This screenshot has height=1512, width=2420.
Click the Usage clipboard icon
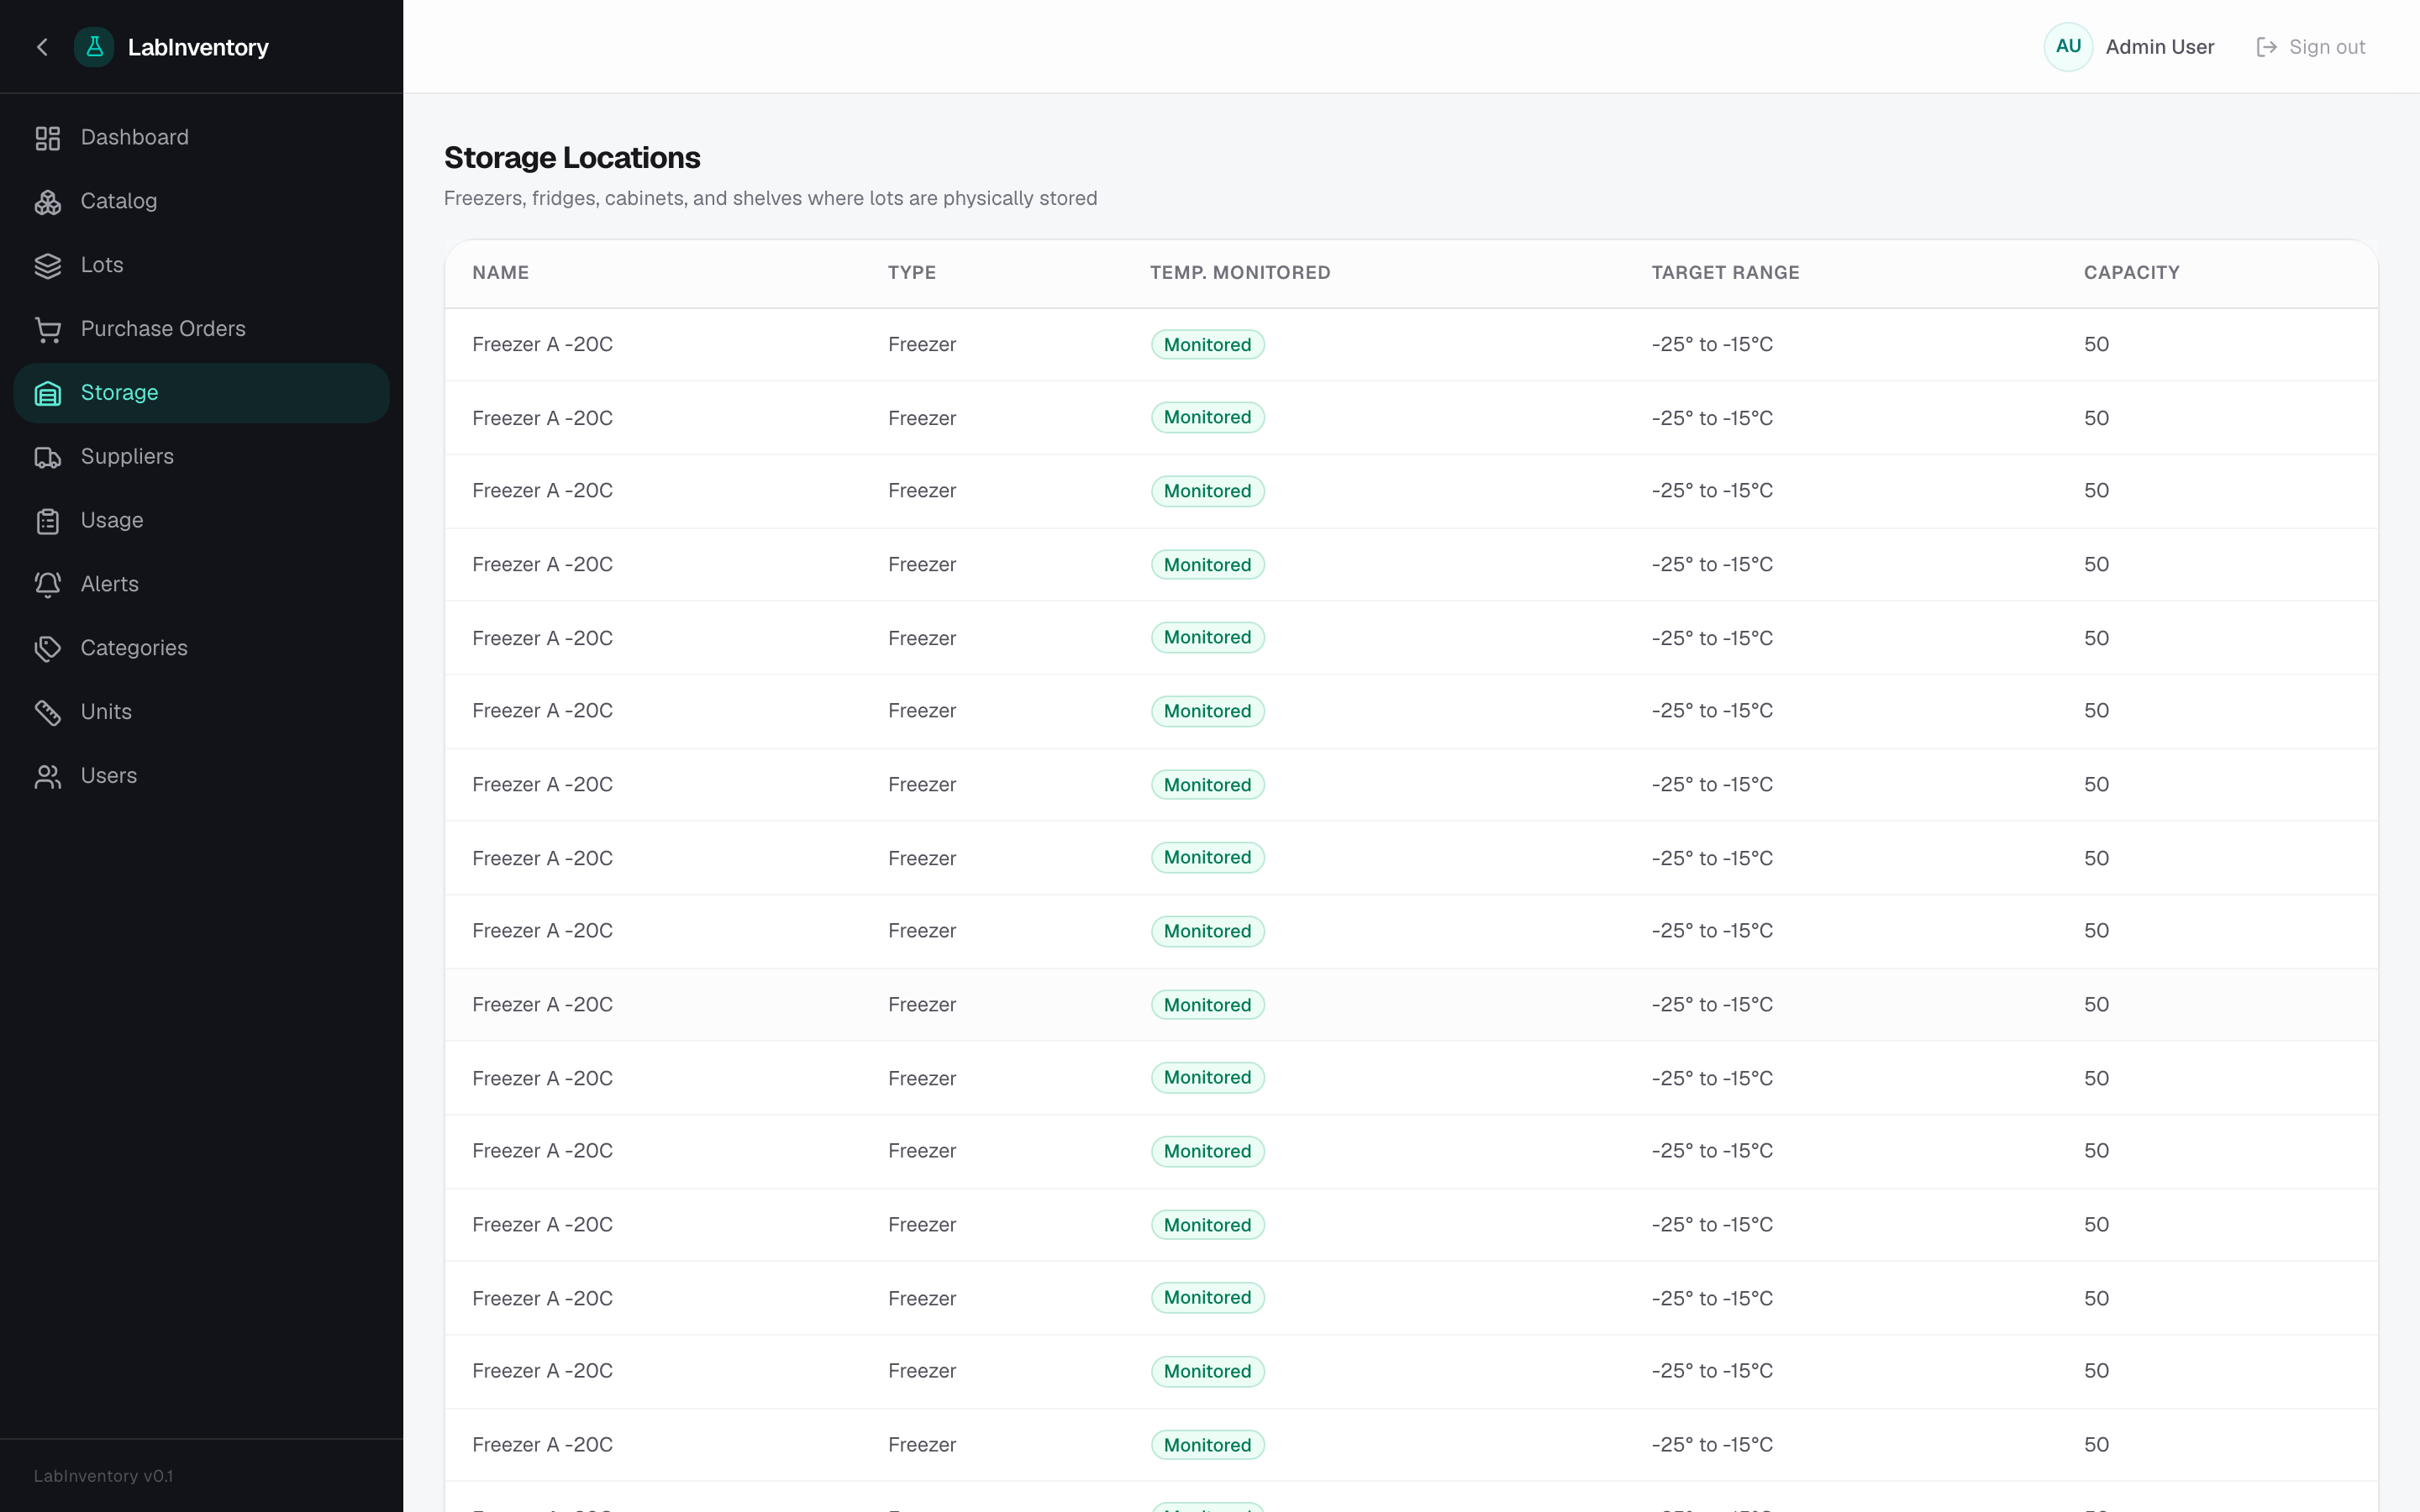48,521
